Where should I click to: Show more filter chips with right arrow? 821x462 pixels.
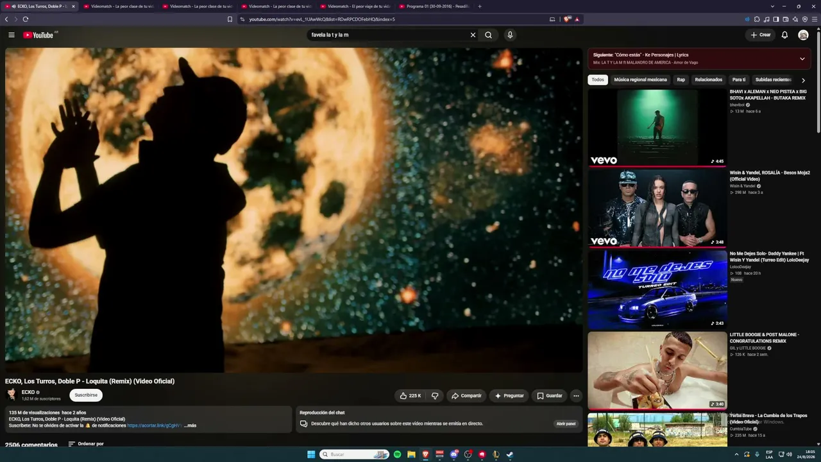pyautogui.click(x=803, y=80)
